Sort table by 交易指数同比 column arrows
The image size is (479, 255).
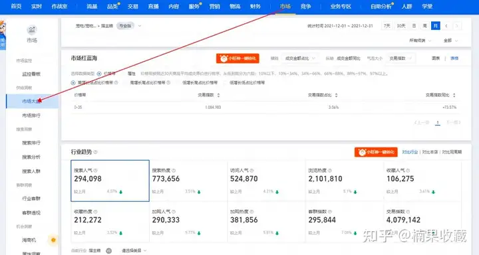[454, 95]
